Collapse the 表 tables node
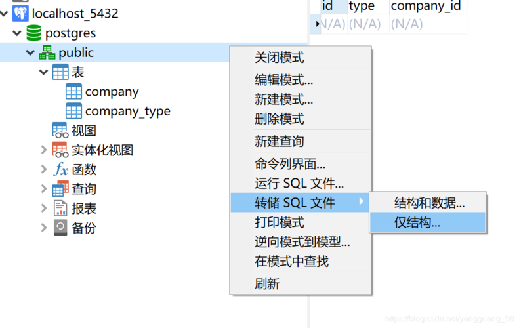Viewport: 519px width, 328px height. 43,72
